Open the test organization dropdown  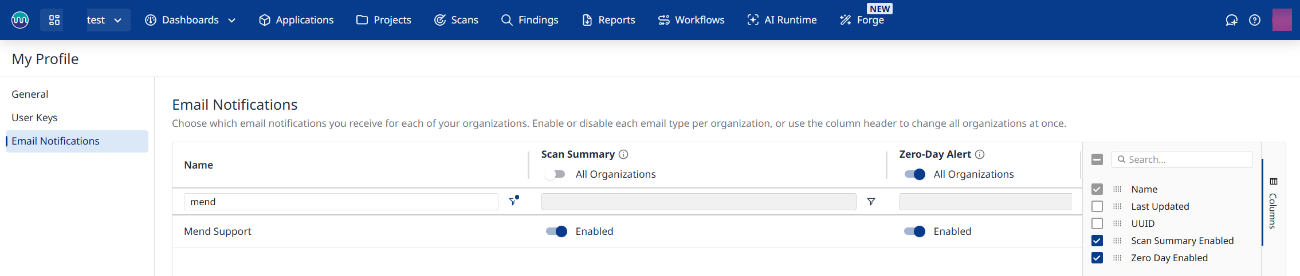click(x=108, y=20)
